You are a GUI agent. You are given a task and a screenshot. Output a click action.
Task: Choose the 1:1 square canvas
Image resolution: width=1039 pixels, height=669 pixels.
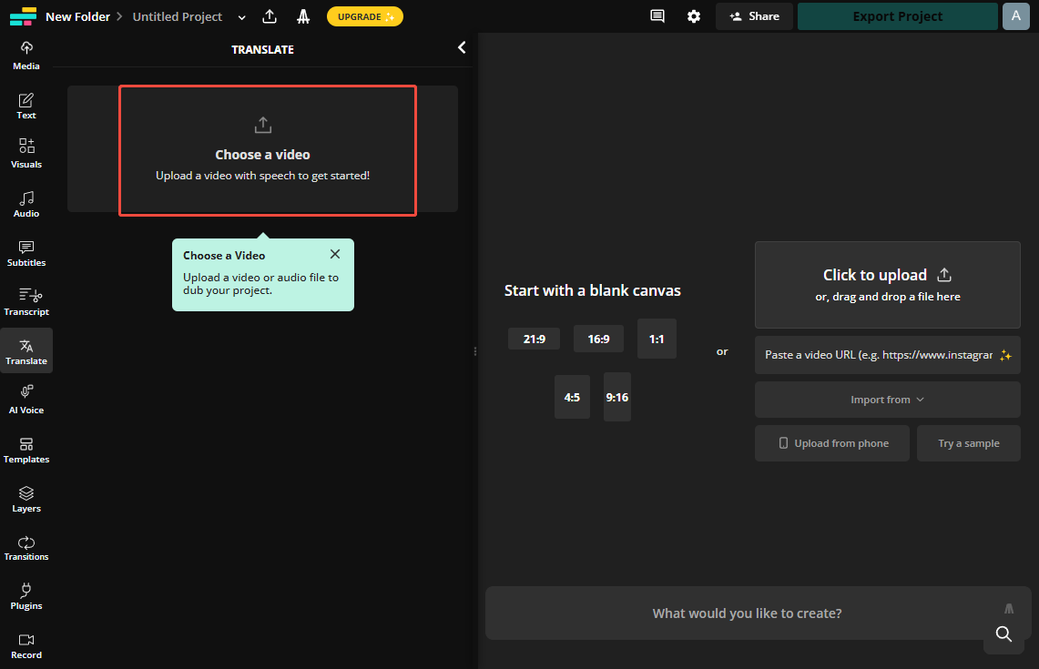coord(657,339)
